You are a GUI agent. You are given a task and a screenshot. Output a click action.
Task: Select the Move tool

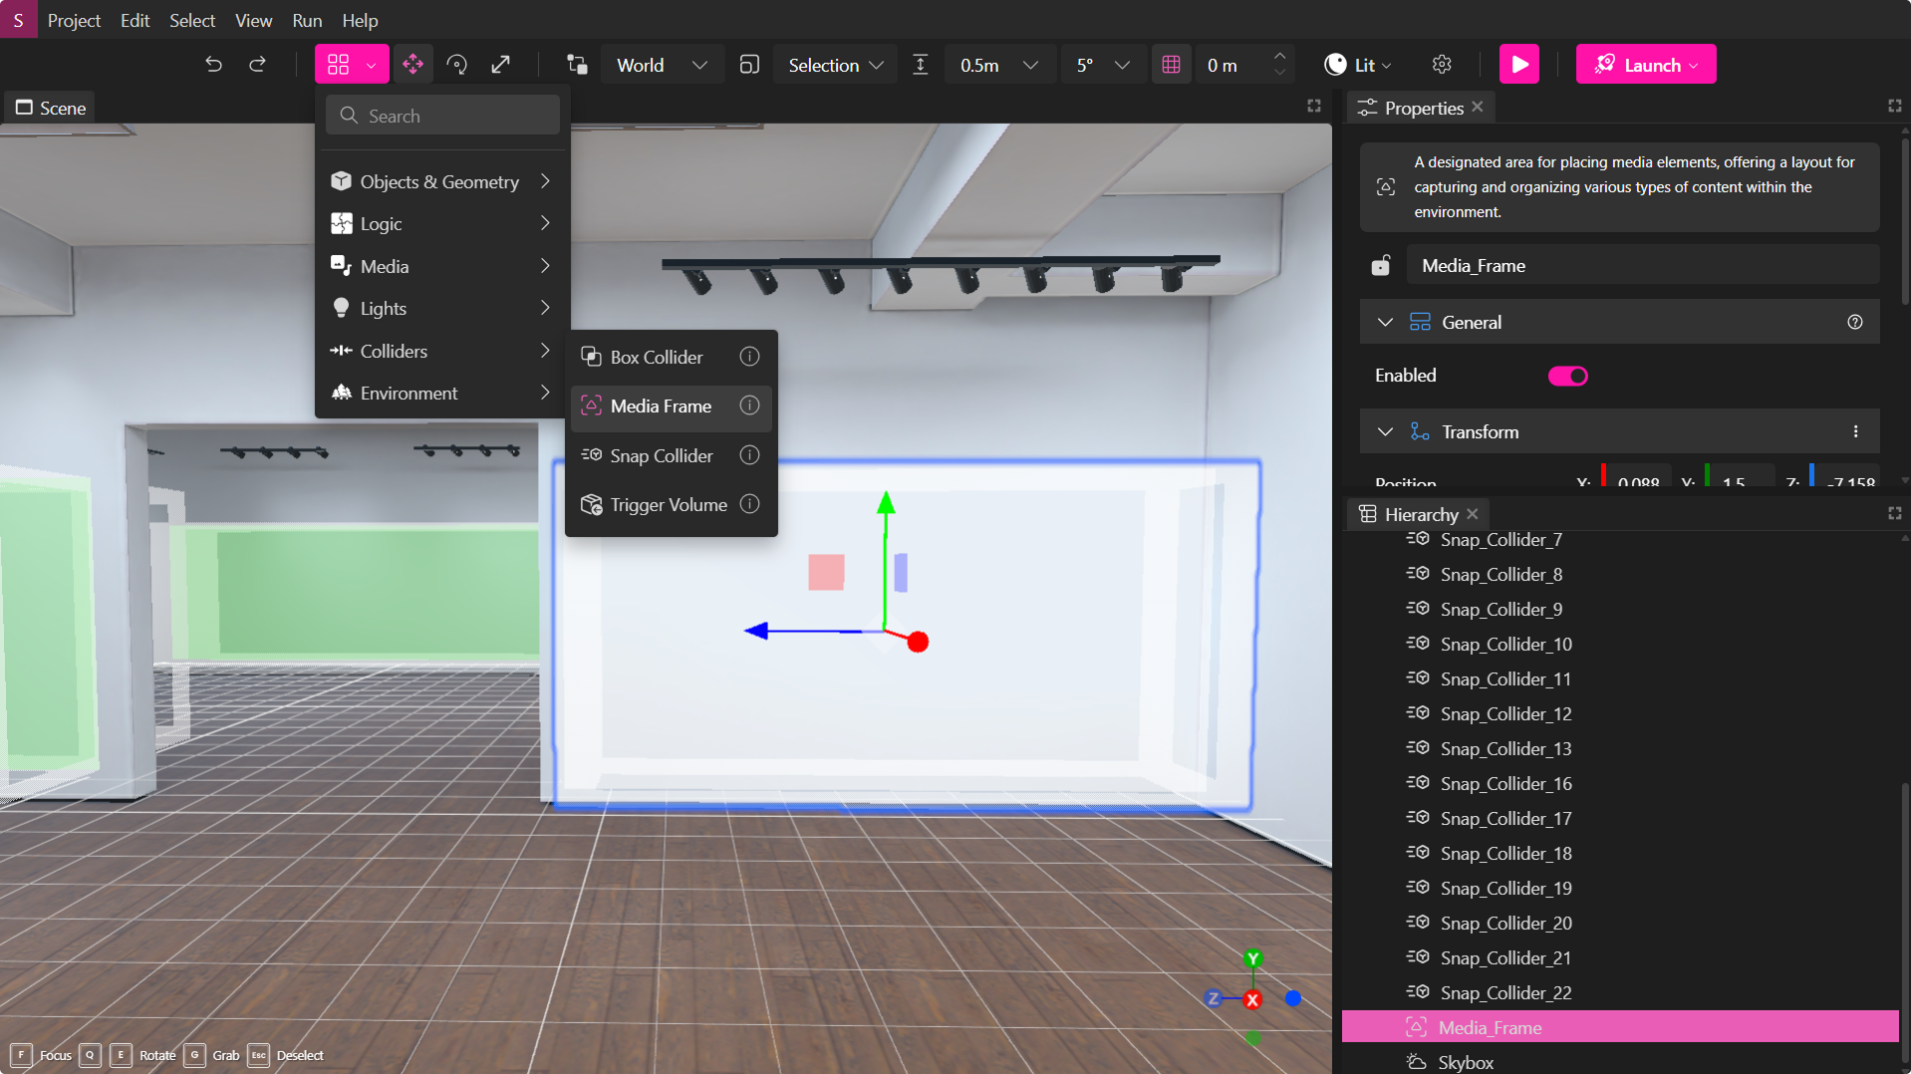tap(413, 64)
